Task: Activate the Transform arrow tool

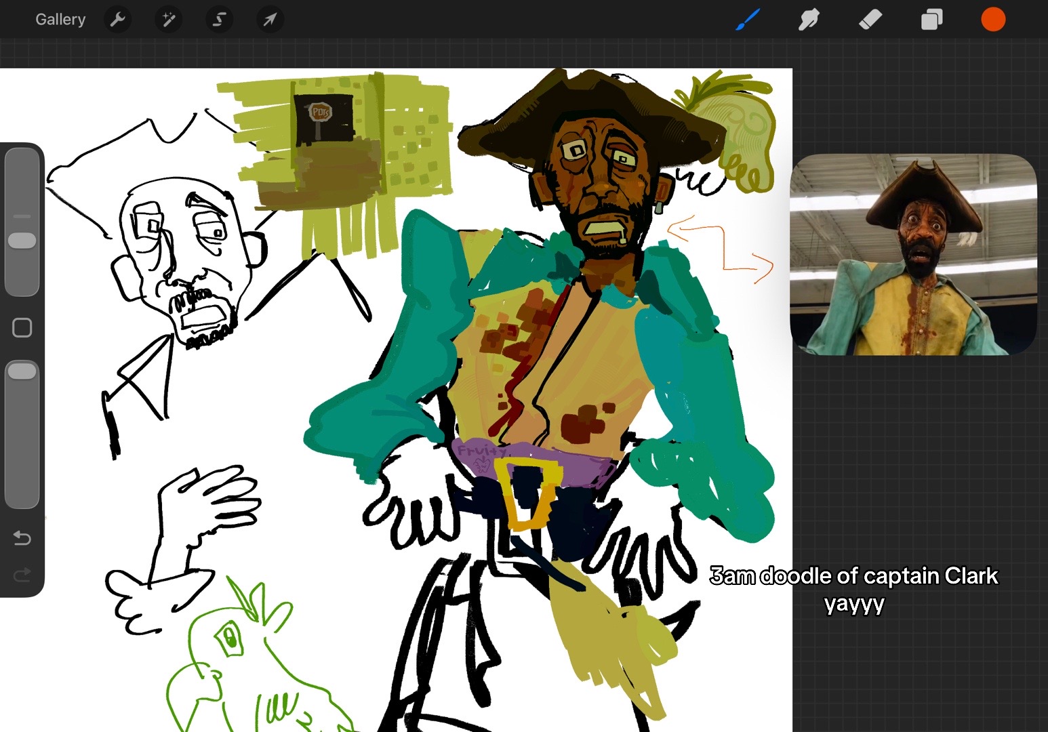Action: (270, 20)
